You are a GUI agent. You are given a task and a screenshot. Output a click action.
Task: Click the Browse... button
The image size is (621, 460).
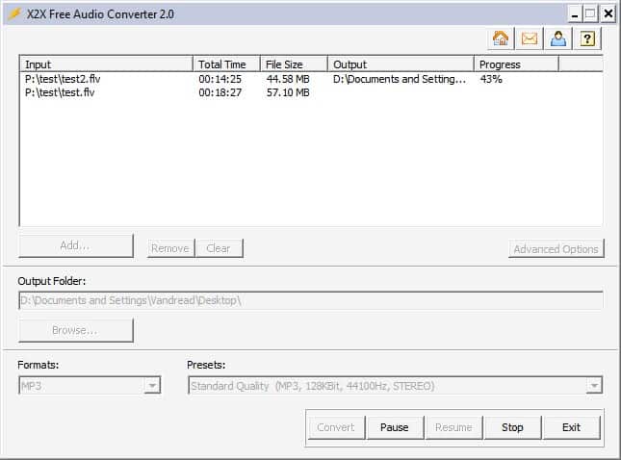(x=76, y=330)
